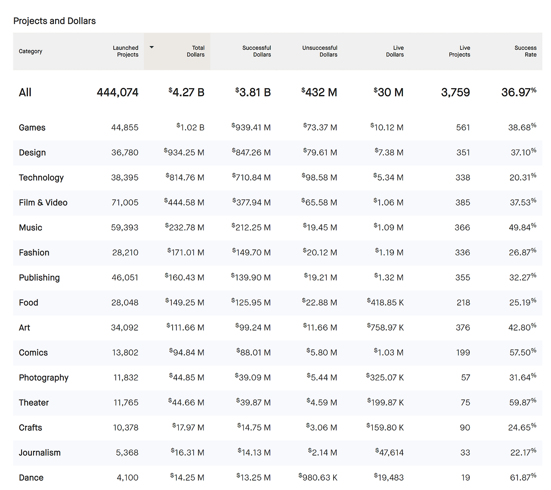Sort by Total Dollars header
551x490 pixels.
pos(195,51)
